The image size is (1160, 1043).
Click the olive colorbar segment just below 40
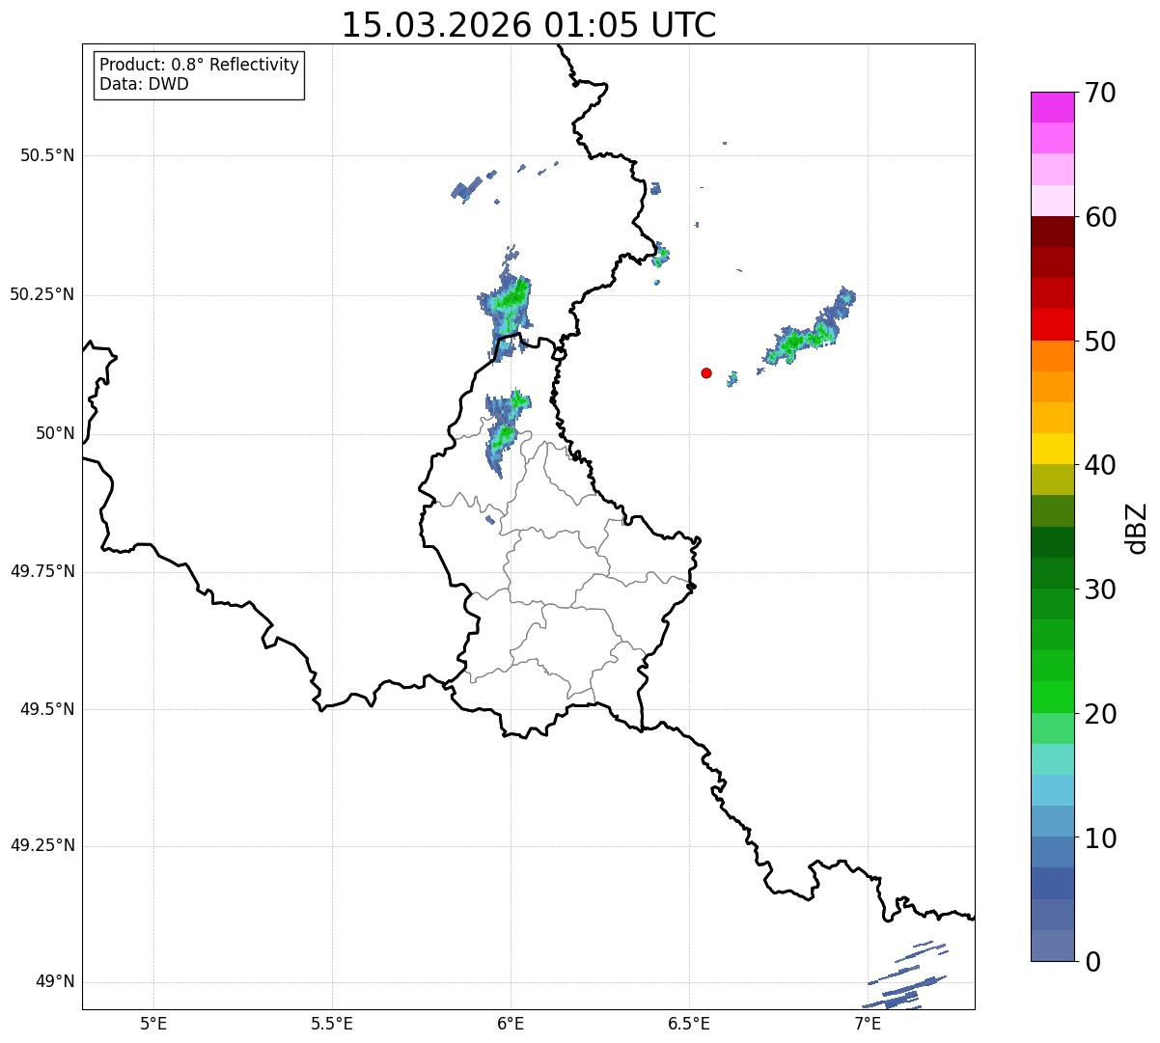coord(1052,480)
